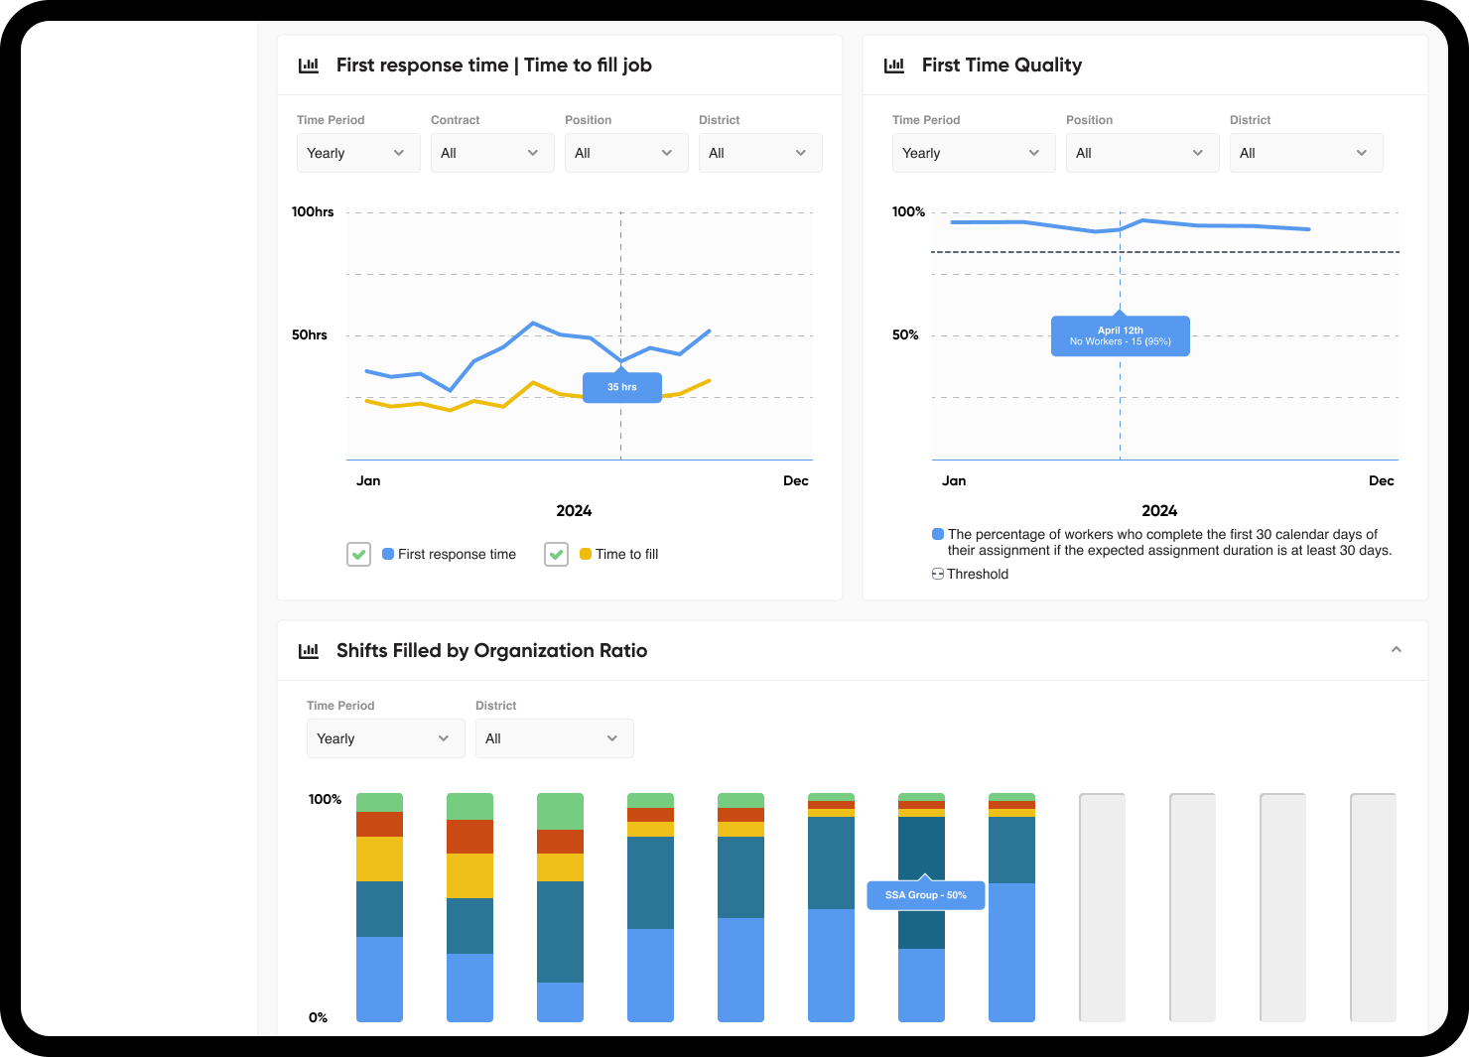Click the yellow Time to fill legend swatch
The width and height of the screenshot is (1469, 1057).
[x=586, y=554]
